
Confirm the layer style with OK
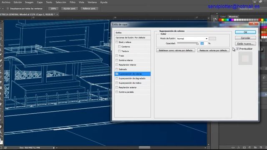point(245,32)
